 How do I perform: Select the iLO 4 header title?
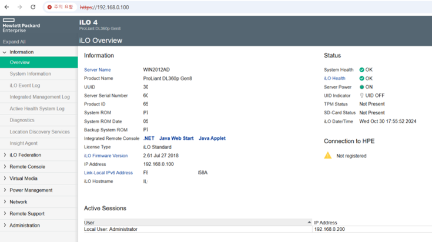pyautogui.click(x=88, y=22)
